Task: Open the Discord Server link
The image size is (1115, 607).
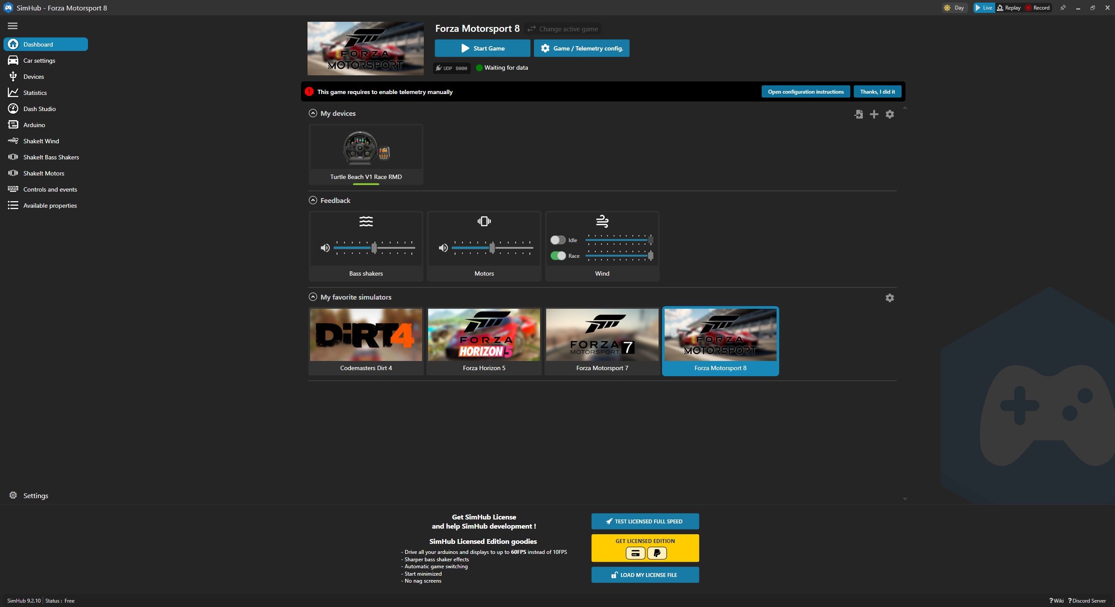Action: [x=1087, y=600]
